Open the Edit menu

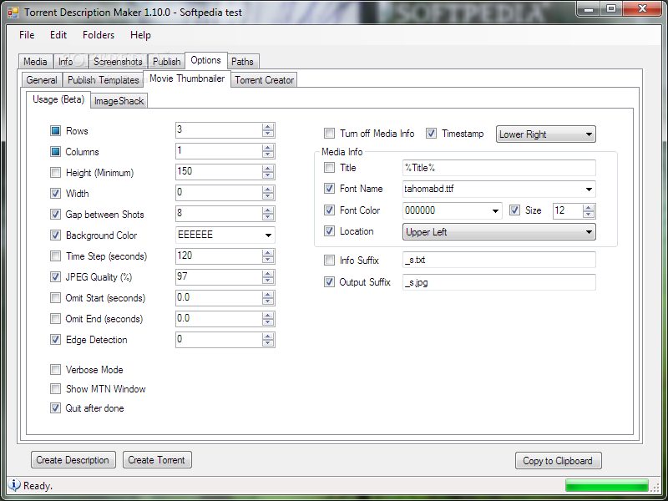pos(58,35)
